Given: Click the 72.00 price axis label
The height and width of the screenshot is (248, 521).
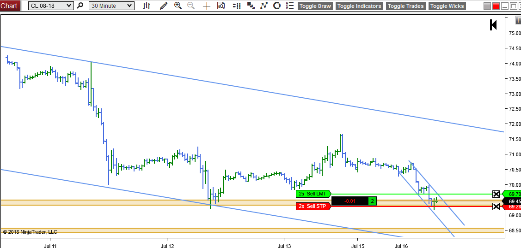Looking at the screenshot, I should coord(514,124).
